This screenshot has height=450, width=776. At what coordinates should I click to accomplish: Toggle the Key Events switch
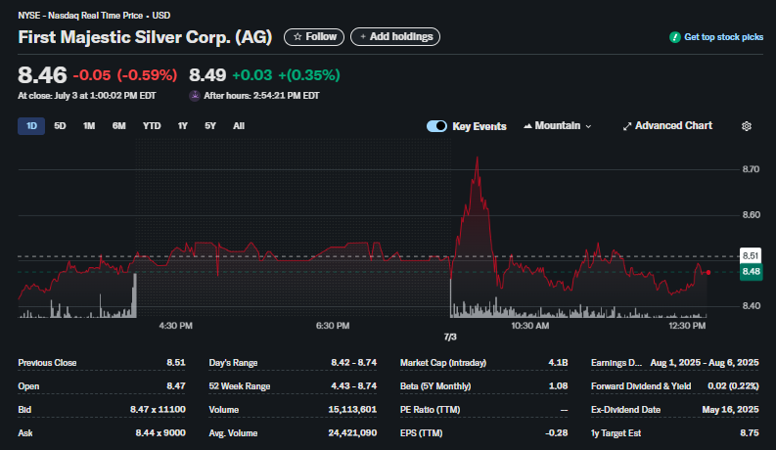pyautogui.click(x=436, y=126)
